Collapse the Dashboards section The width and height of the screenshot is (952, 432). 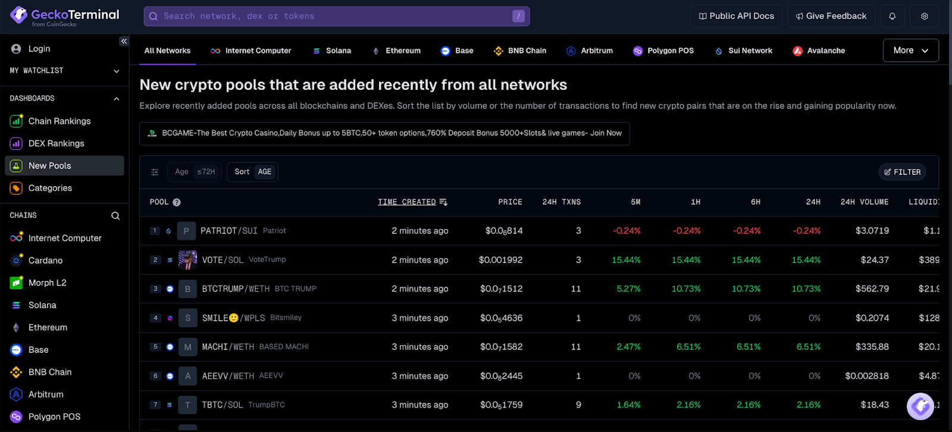(64, 98)
